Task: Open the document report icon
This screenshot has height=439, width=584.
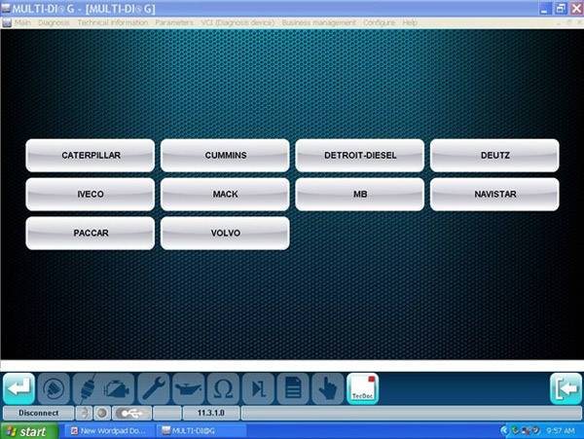Action: tap(291, 387)
